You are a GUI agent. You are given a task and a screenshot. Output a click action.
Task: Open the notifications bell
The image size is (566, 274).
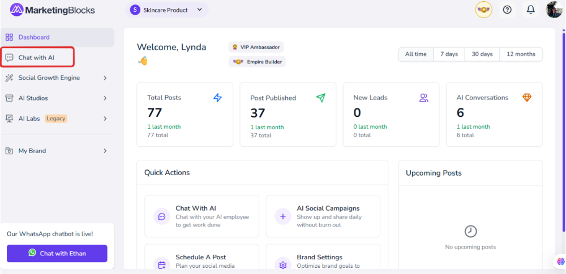pyautogui.click(x=530, y=10)
